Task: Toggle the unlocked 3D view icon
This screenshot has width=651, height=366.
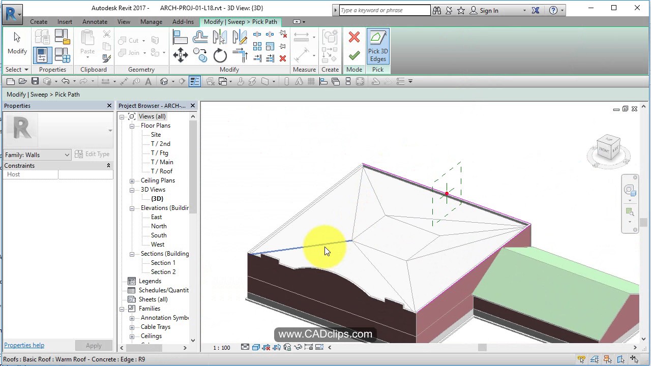Action: coord(287,347)
